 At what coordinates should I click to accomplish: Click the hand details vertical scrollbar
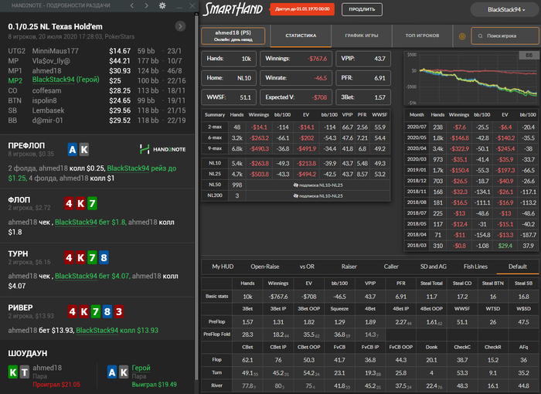(x=196, y=197)
